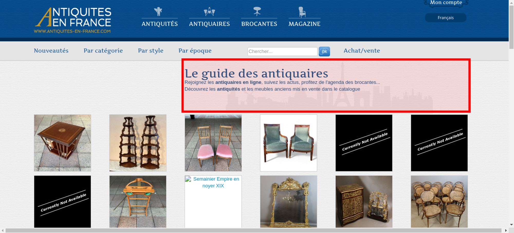Click the horizontal scrollbar left arrow
Image resolution: width=514 pixels, height=233 pixels.
(3, 230)
